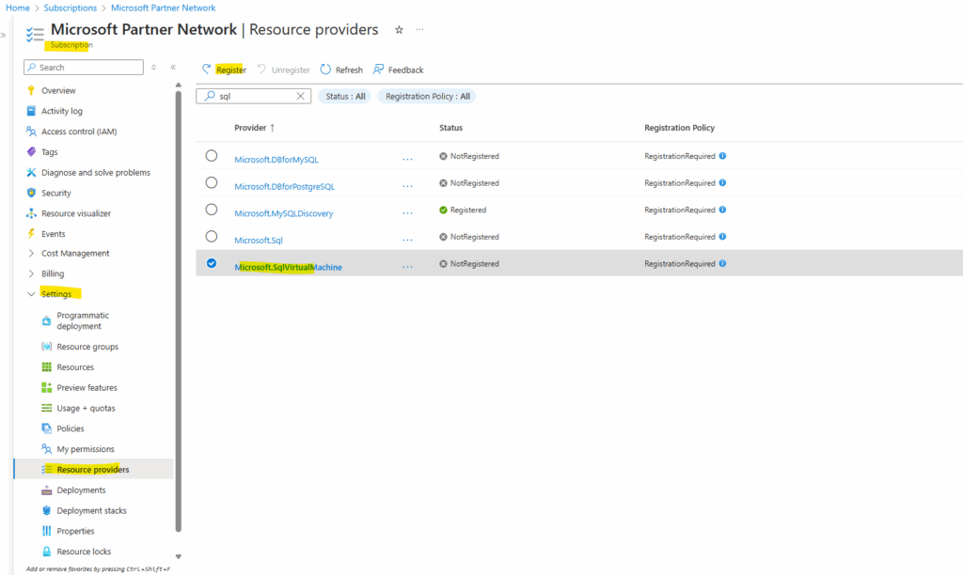
Task: Go to Subscriptions breadcrumb
Action: pos(70,8)
